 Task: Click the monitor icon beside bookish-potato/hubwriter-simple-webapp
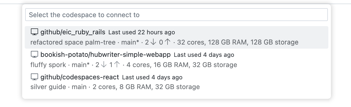point(34,55)
